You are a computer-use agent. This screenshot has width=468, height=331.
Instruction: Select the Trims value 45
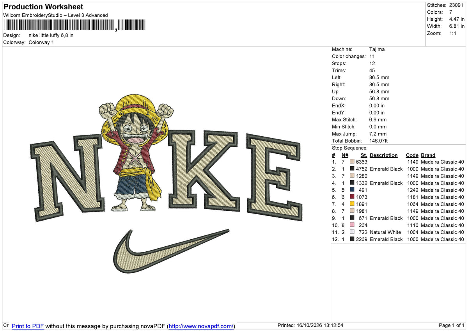(x=372, y=70)
